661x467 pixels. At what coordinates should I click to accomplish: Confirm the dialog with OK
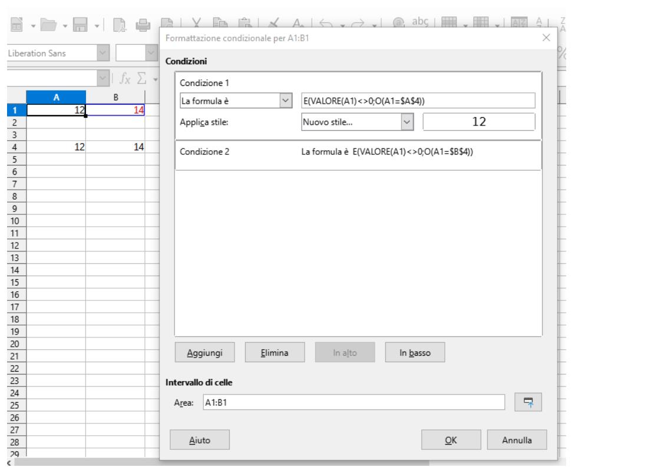(451, 439)
